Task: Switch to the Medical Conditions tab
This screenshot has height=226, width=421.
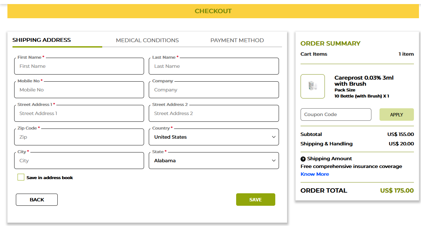Action: (x=147, y=40)
